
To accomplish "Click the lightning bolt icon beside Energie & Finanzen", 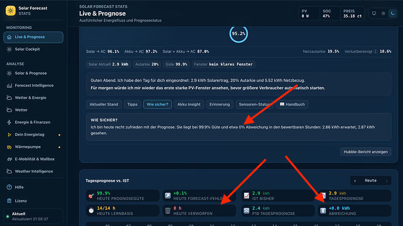I will [x=9, y=123].
